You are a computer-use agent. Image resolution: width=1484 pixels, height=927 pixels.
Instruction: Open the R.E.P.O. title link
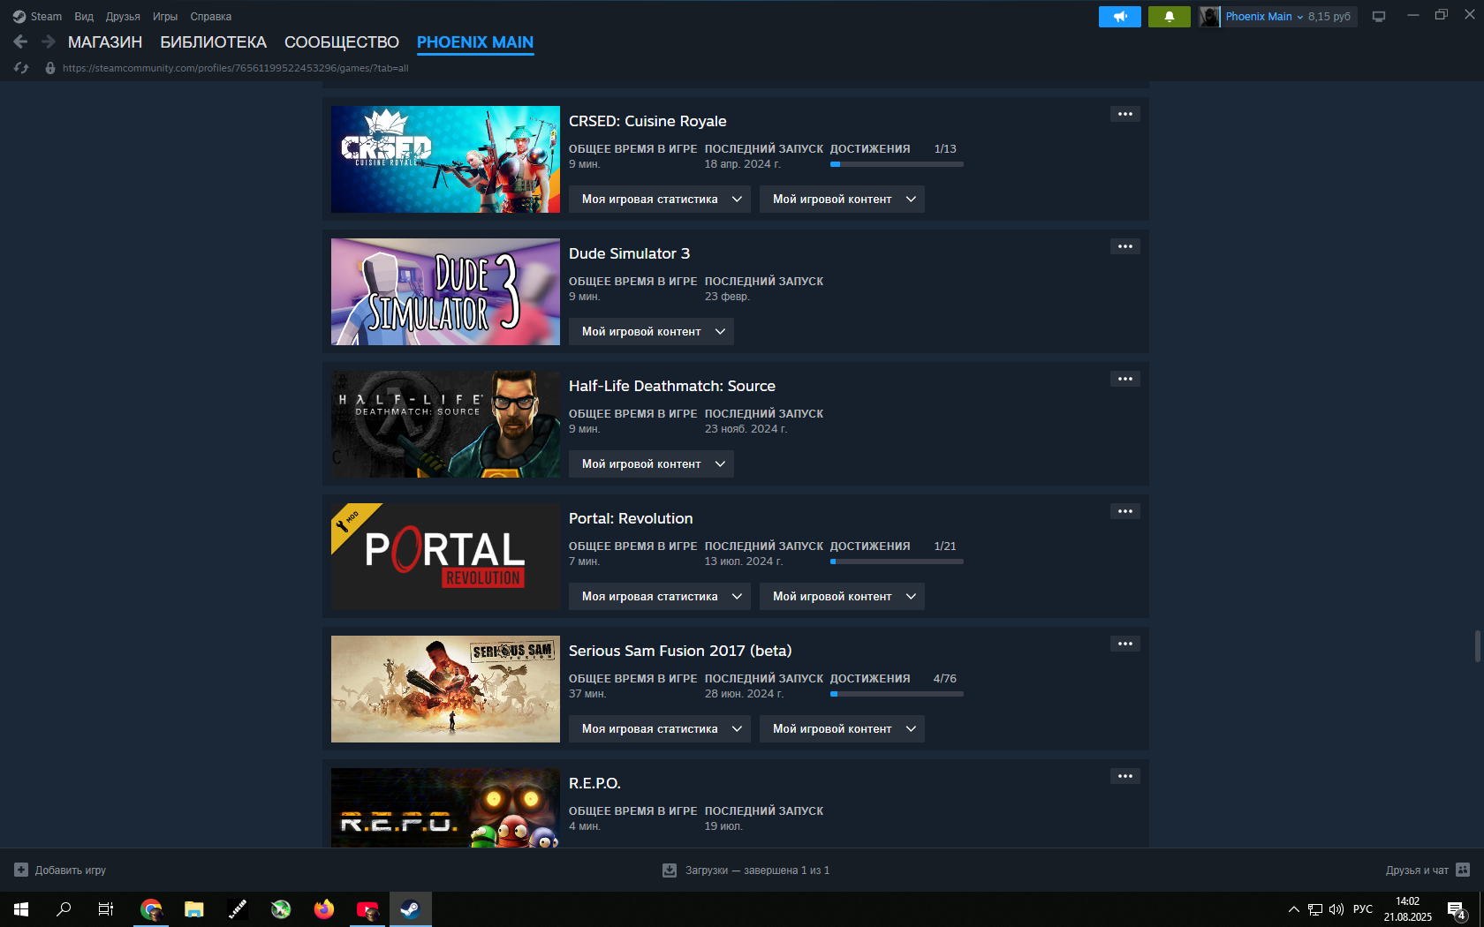coord(594,783)
